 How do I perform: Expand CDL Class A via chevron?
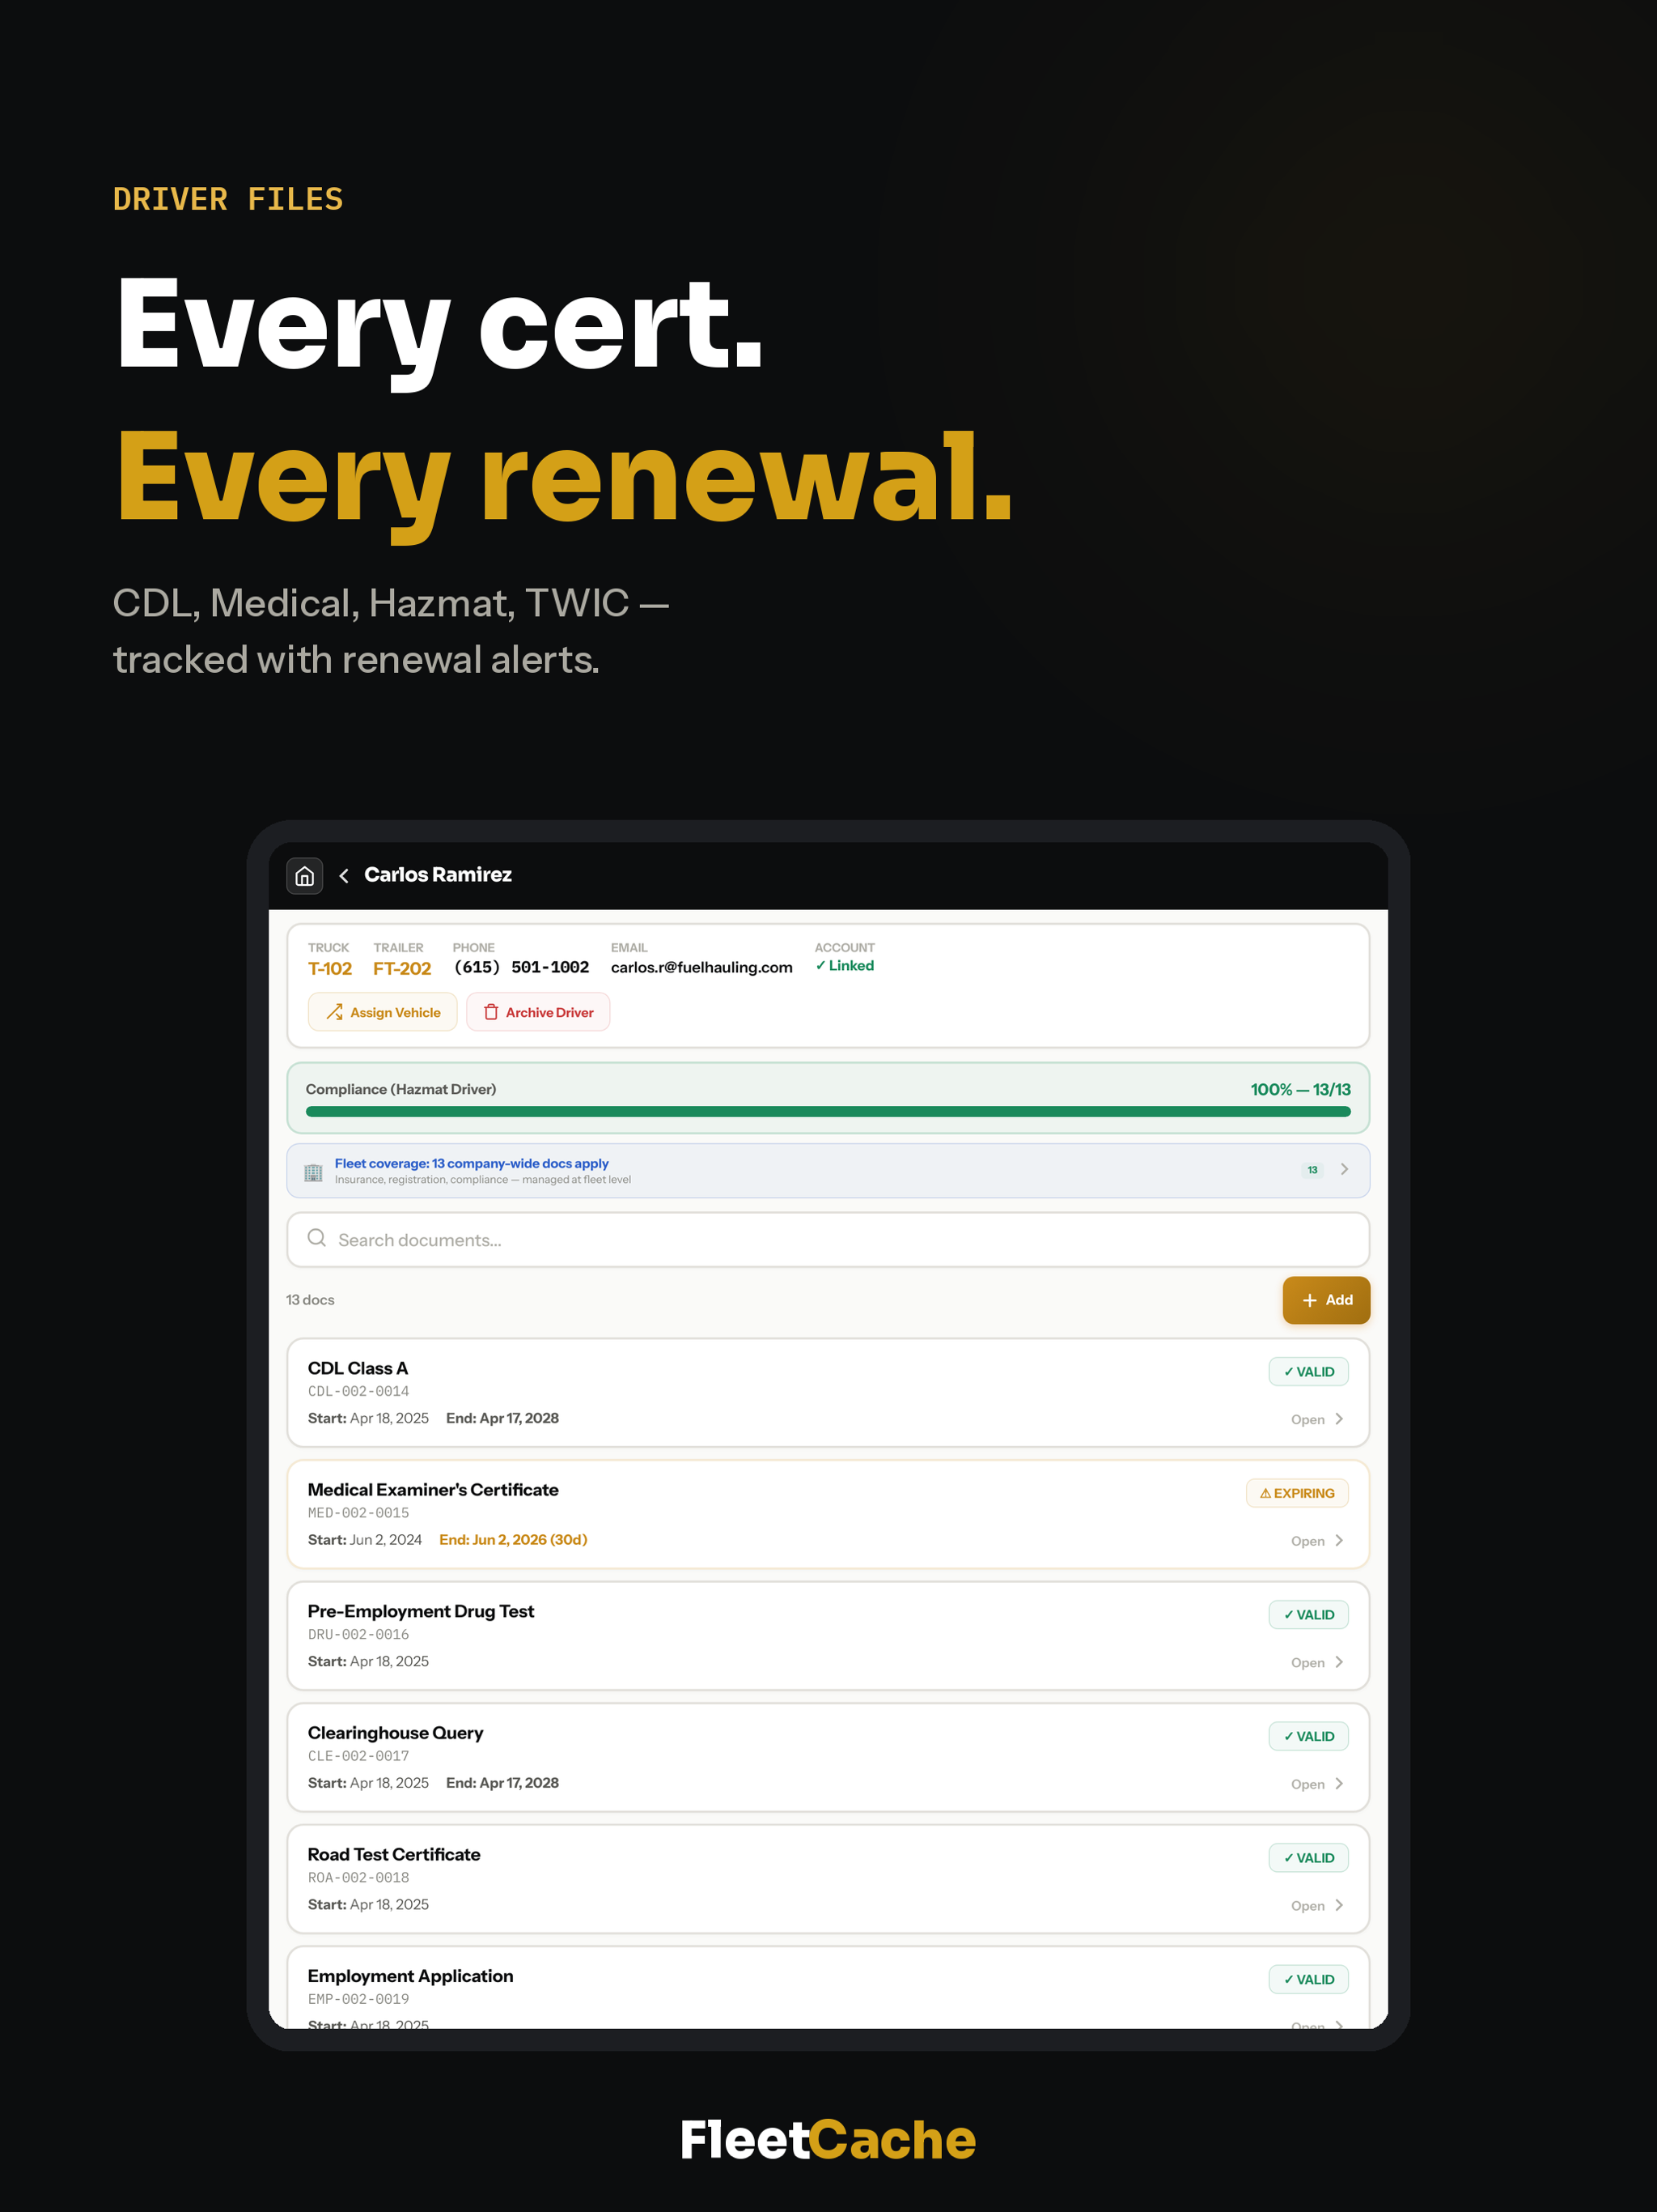(1339, 1420)
